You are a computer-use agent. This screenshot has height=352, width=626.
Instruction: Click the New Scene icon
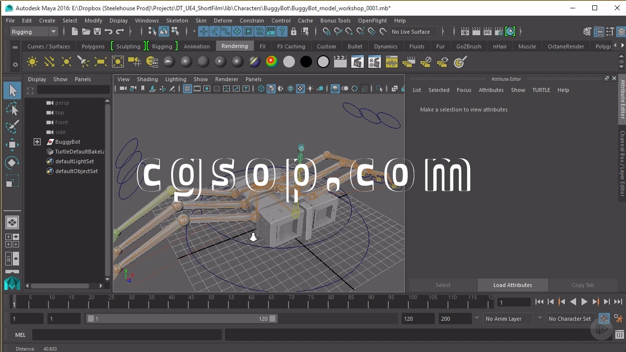pos(74,32)
